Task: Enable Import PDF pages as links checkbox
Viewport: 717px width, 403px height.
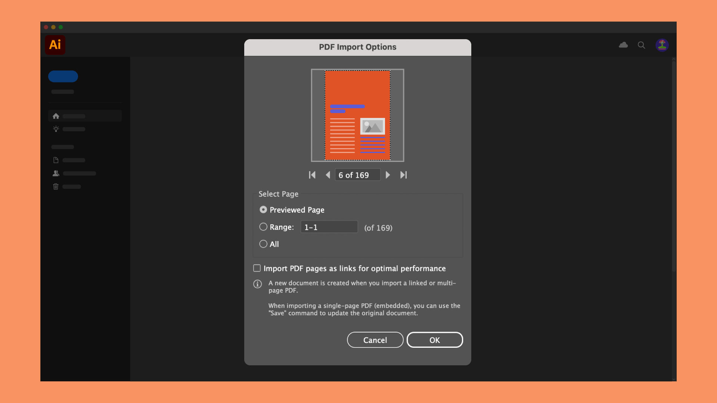Action: click(257, 268)
